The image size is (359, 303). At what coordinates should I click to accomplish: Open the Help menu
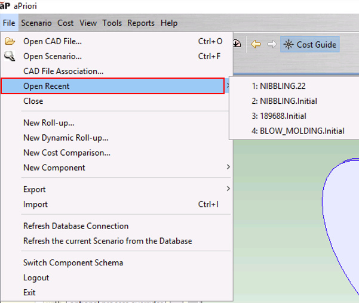click(x=169, y=23)
